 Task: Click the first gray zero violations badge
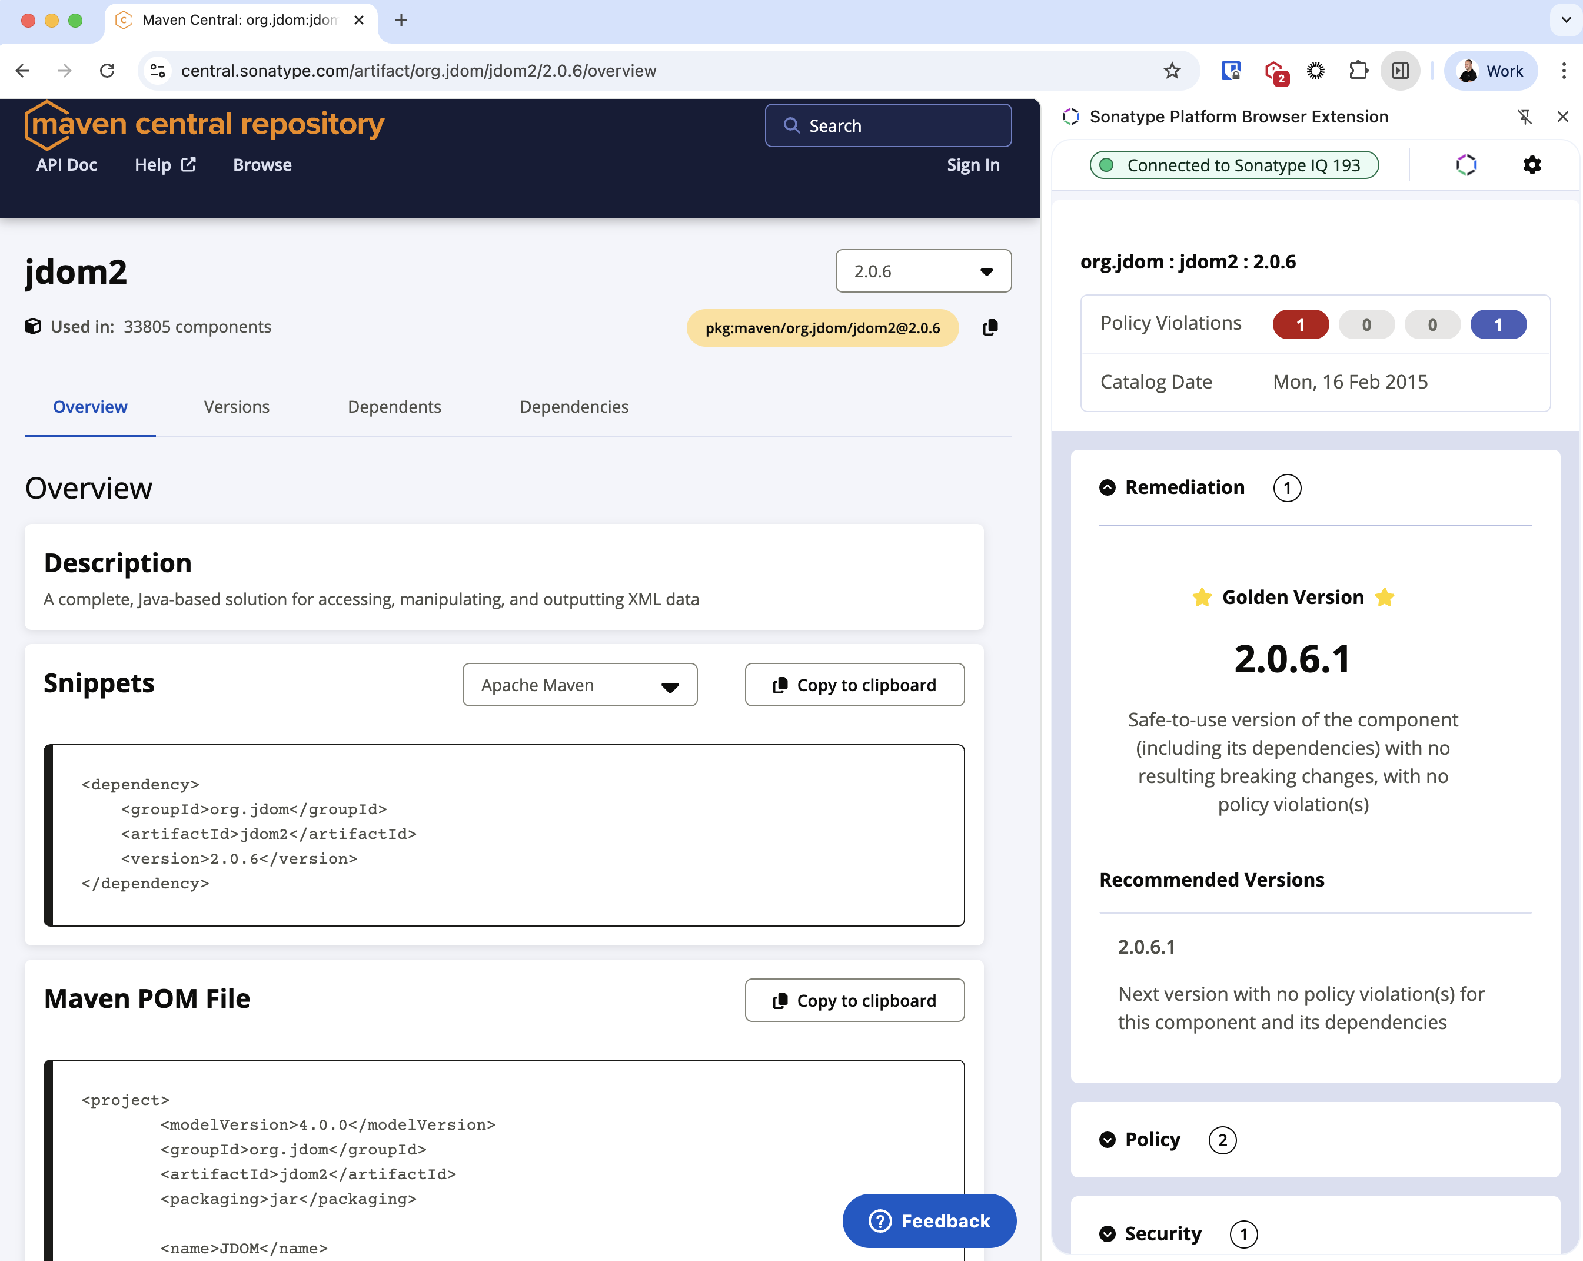[x=1366, y=324]
